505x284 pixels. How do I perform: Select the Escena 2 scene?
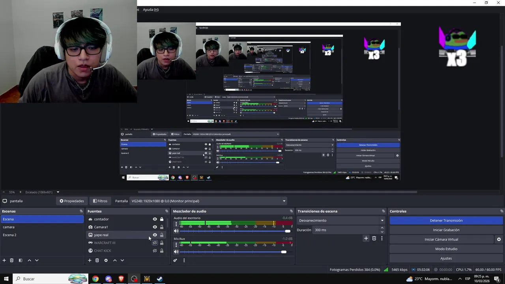(42, 235)
